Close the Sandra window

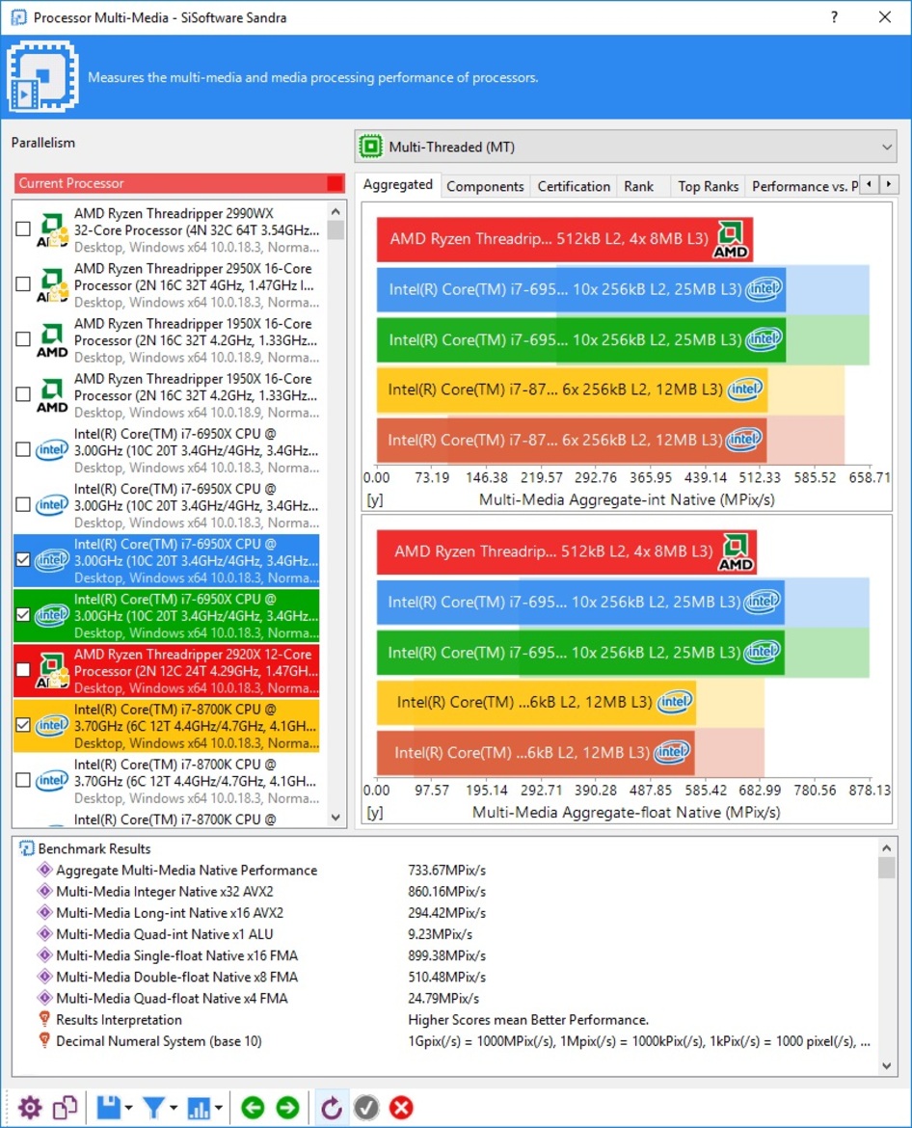tap(885, 16)
